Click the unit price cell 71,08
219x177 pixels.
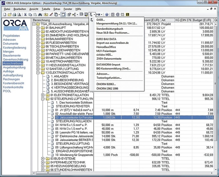coord(131,136)
